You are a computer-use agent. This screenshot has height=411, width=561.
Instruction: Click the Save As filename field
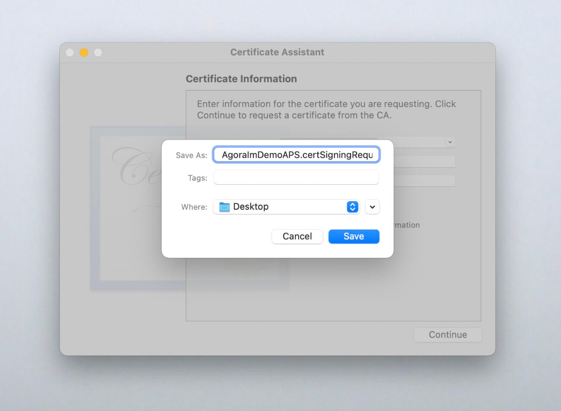296,155
